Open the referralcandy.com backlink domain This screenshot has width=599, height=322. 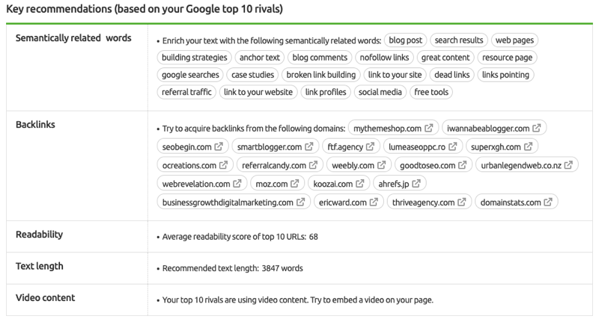pyautogui.click(x=273, y=165)
